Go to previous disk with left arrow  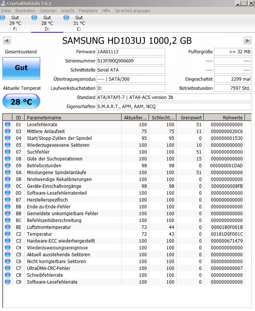coord(7,41)
